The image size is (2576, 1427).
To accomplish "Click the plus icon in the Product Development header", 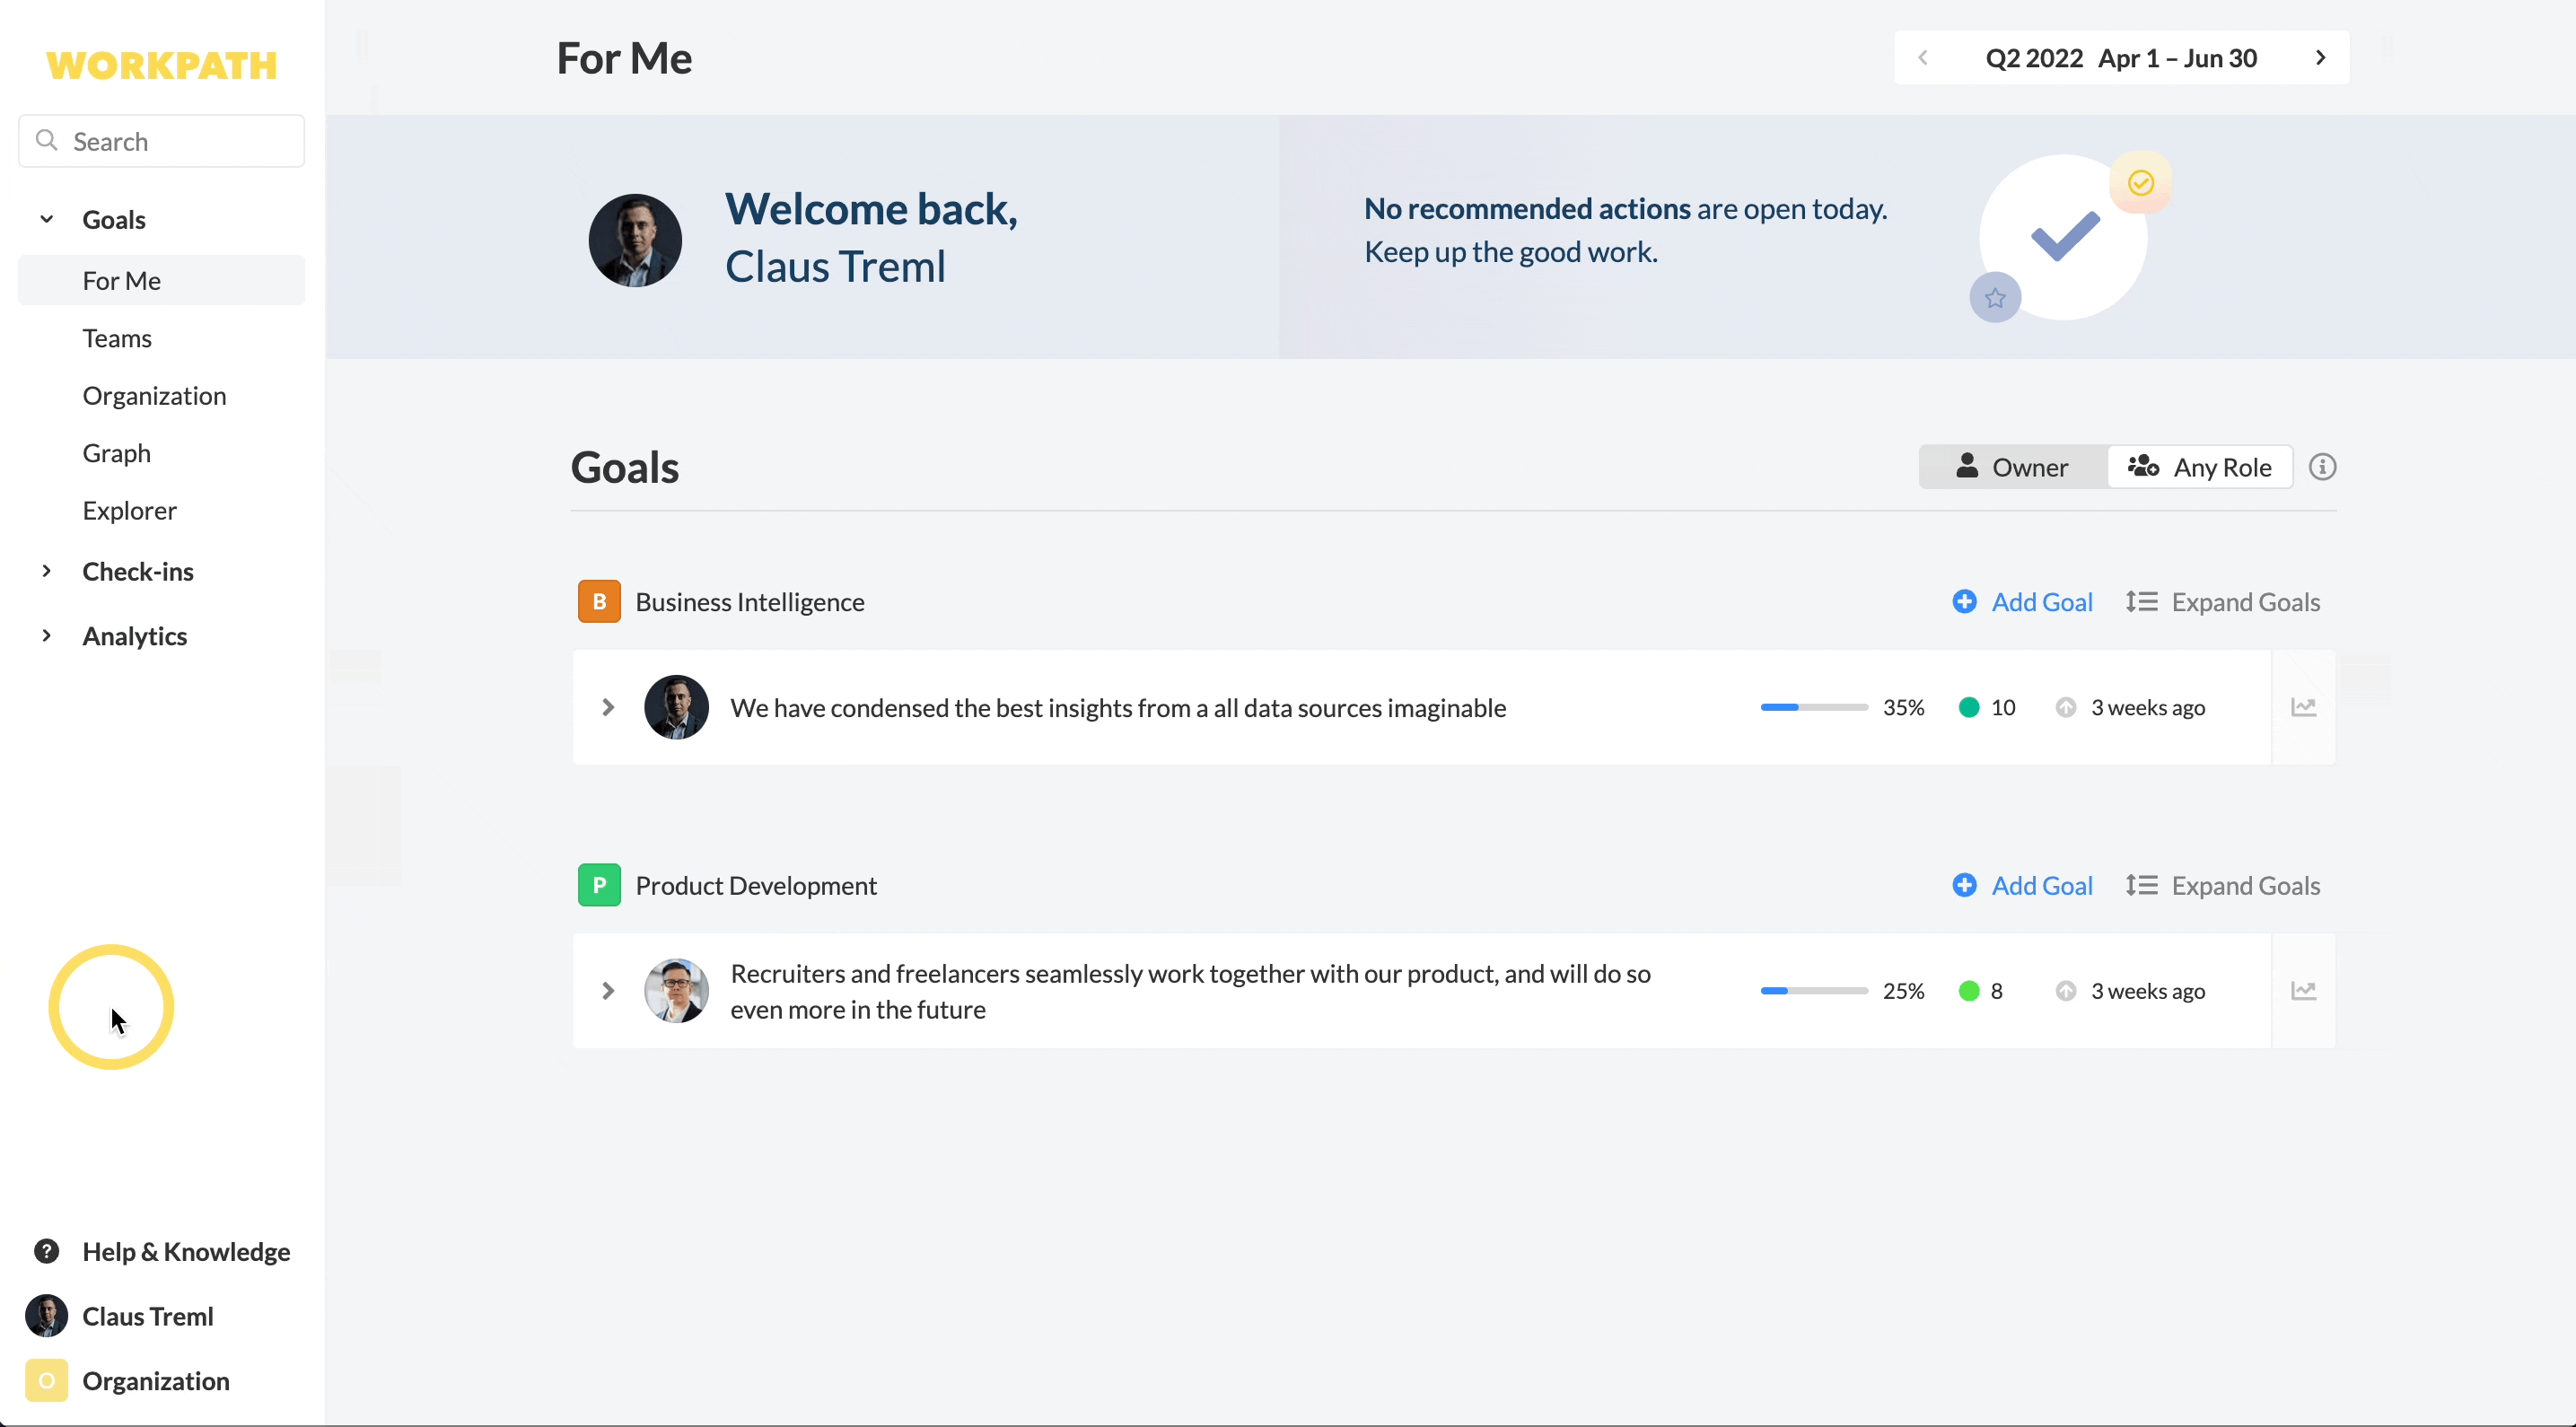I will pos(1964,885).
